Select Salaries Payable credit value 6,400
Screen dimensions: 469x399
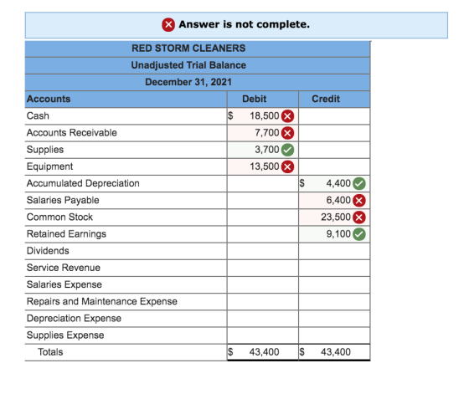click(x=338, y=201)
